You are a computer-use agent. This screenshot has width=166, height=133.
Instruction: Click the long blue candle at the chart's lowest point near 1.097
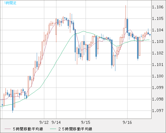[13, 101]
